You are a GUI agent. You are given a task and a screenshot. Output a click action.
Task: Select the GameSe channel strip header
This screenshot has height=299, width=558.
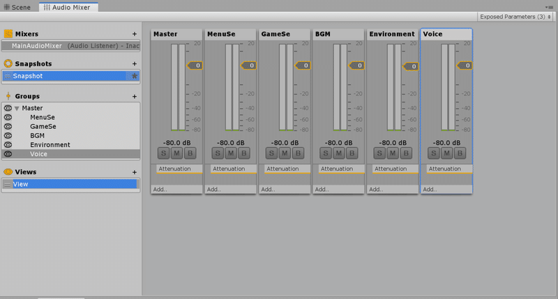coord(285,34)
